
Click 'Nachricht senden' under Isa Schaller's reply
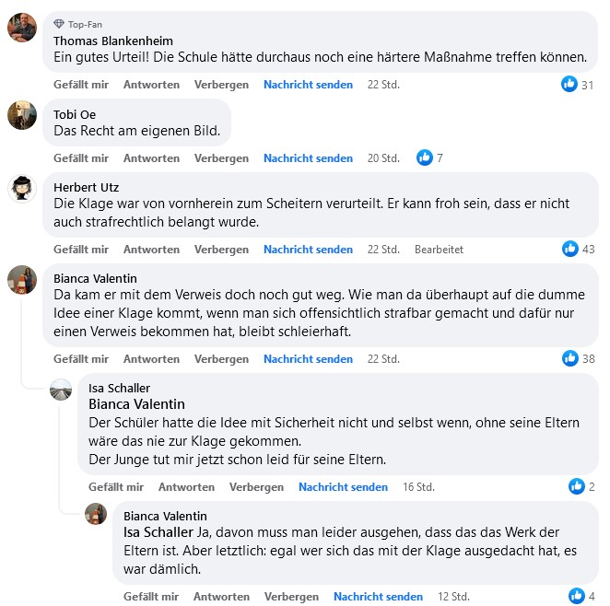343,487
